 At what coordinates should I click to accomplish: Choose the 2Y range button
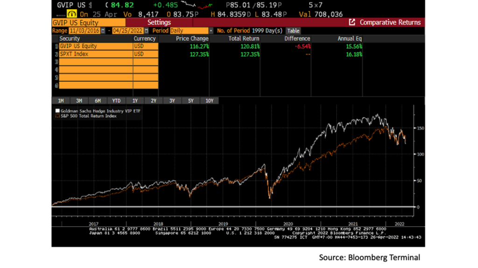click(x=154, y=100)
